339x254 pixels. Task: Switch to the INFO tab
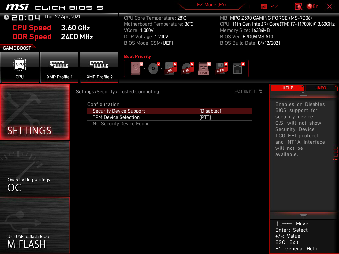321,88
